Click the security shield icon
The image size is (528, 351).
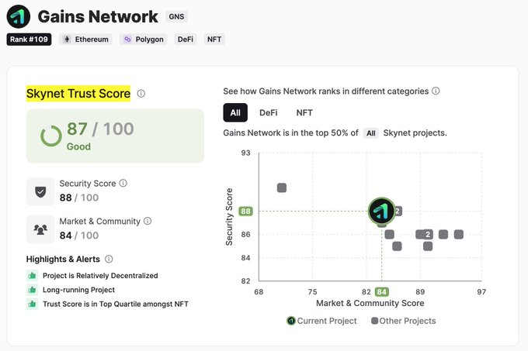40,191
